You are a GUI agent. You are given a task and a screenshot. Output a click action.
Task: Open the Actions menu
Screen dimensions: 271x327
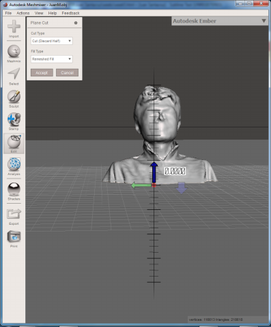(23, 13)
